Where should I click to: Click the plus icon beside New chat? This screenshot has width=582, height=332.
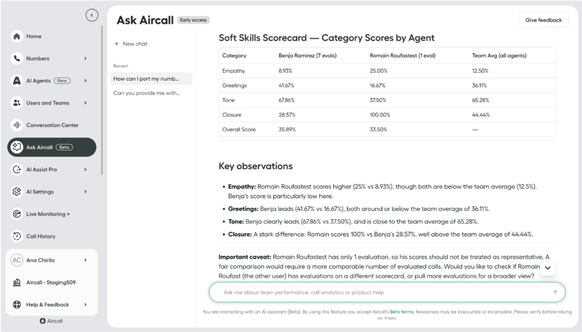click(117, 44)
